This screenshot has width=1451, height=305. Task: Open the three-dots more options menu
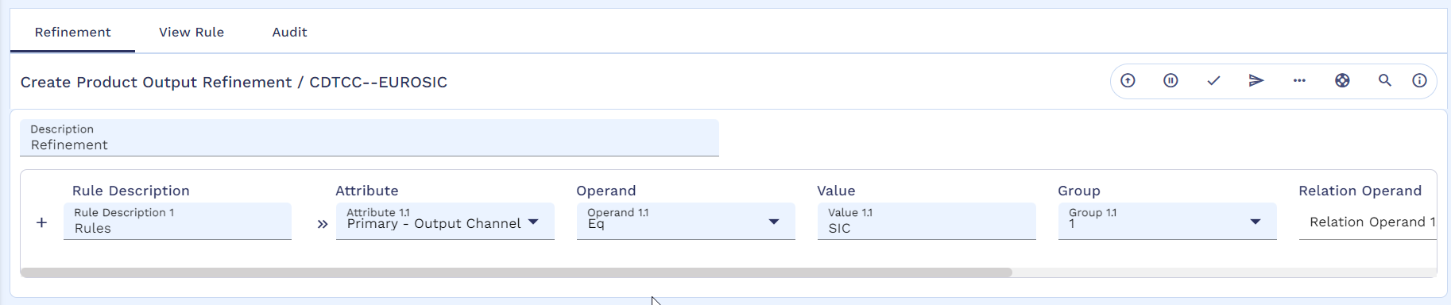pyautogui.click(x=1299, y=80)
